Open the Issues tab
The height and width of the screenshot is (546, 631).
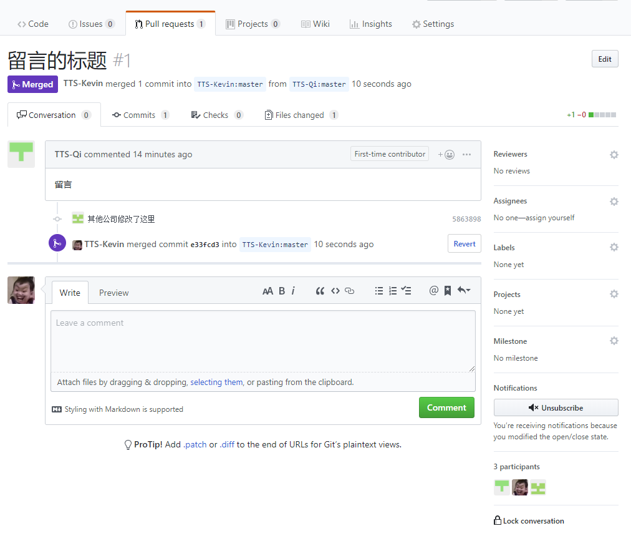pyautogui.click(x=92, y=24)
